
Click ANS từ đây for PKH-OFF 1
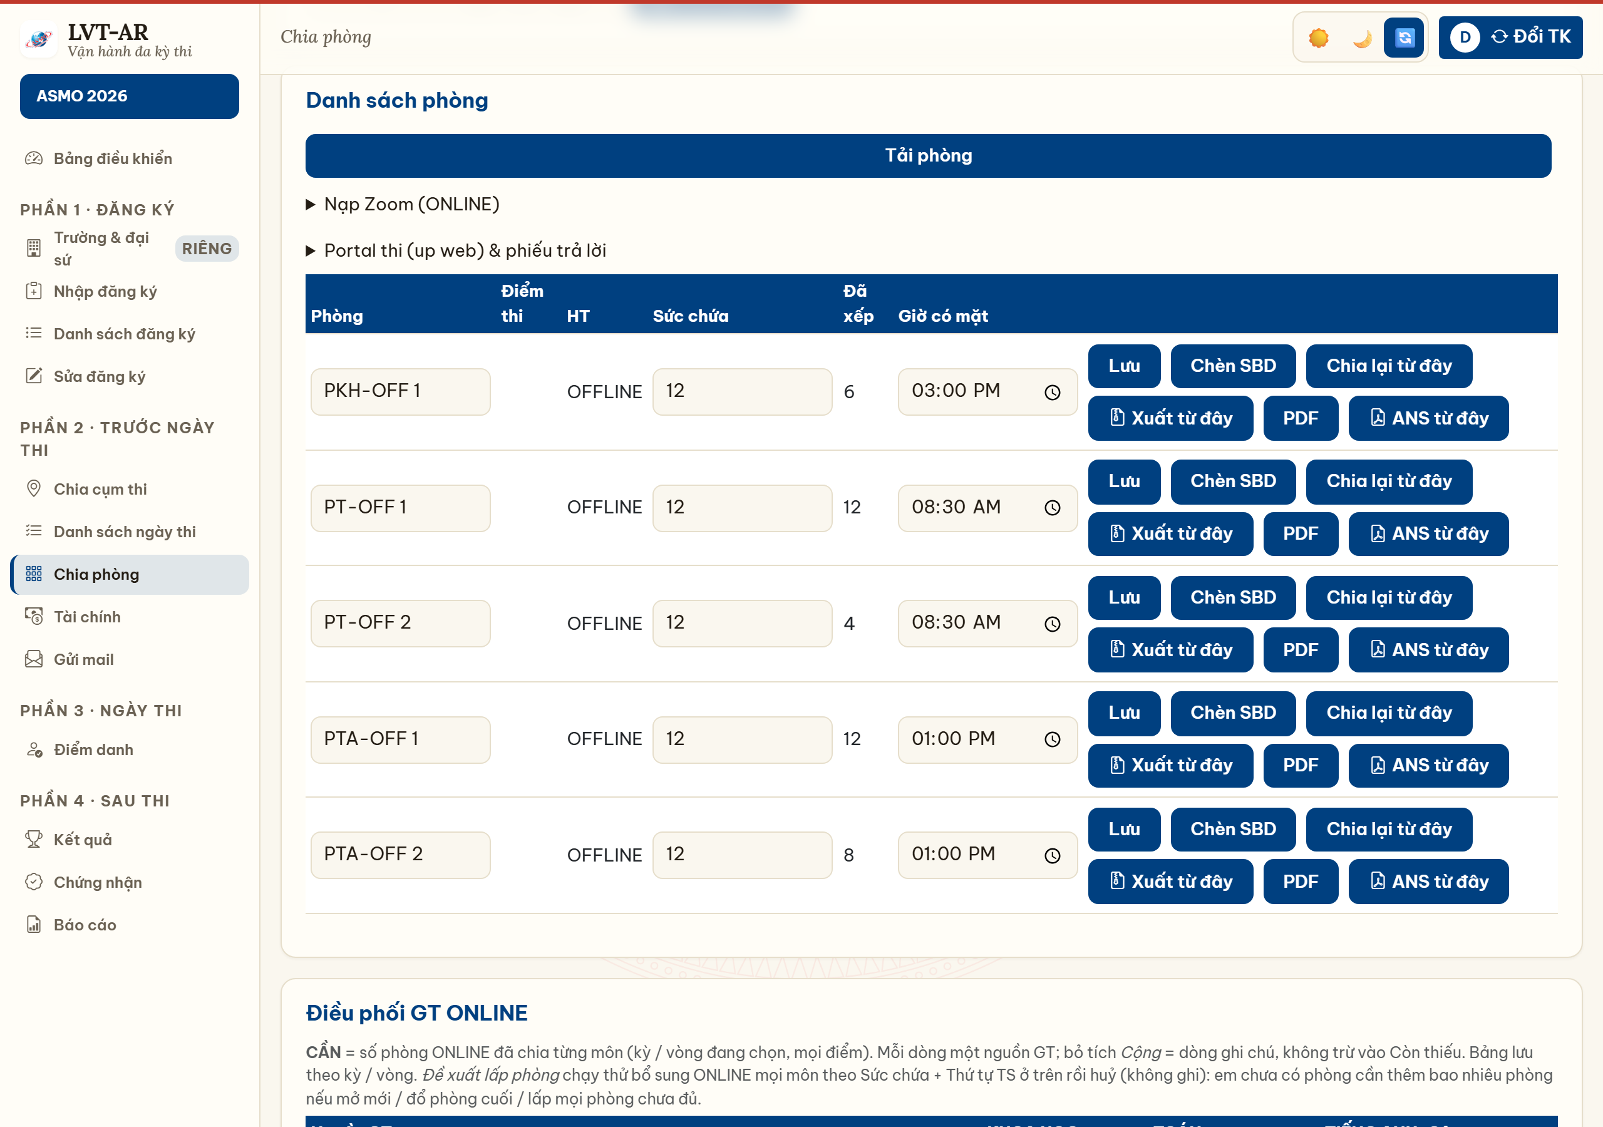[1428, 418]
